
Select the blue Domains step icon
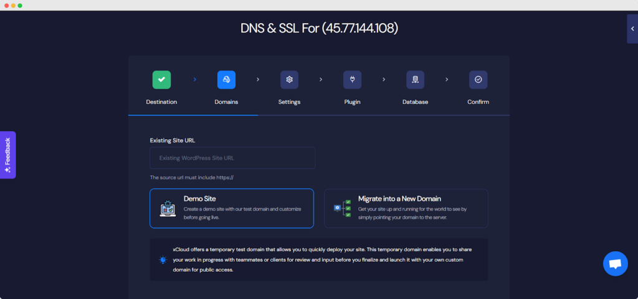pyautogui.click(x=226, y=80)
